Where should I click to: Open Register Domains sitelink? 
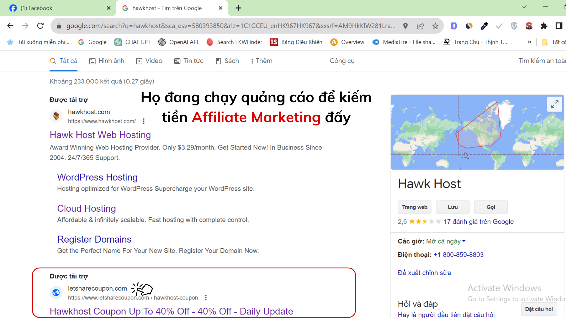click(x=94, y=239)
